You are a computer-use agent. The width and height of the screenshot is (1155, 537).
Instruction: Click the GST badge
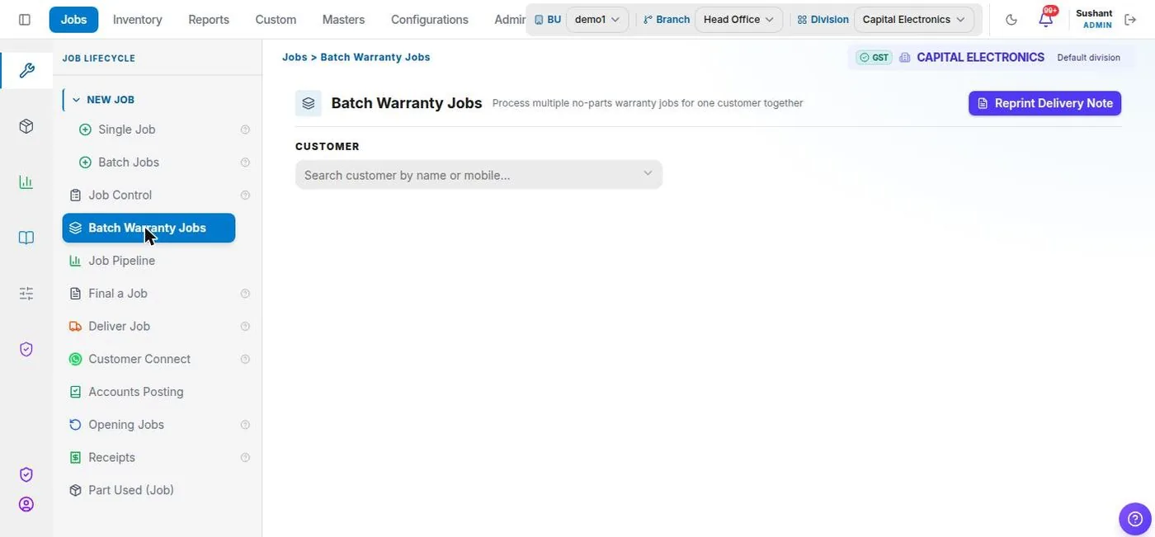point(874,58)
